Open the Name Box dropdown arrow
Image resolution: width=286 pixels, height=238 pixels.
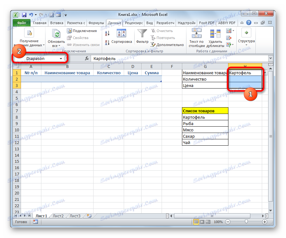click(x=61, y=59)
